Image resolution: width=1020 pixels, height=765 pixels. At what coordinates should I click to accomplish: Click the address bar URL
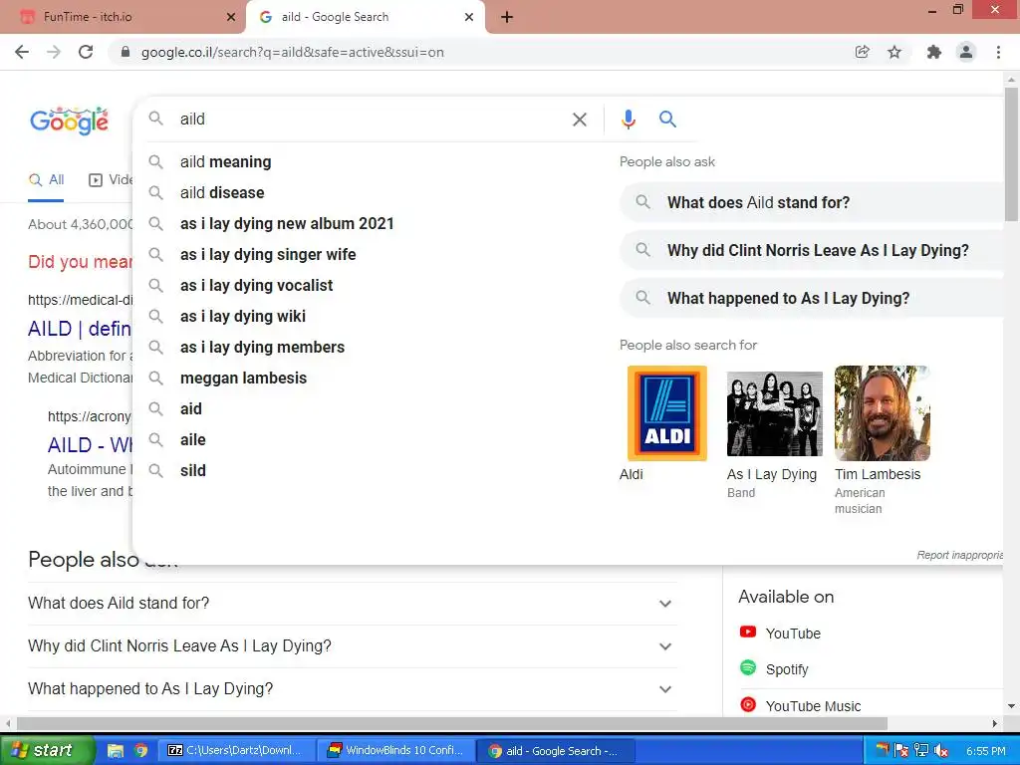[x=292, y=52]
